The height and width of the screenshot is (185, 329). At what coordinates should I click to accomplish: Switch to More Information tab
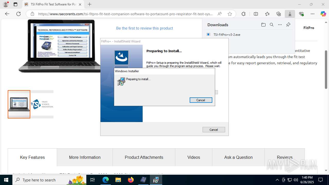click(85, 157)
